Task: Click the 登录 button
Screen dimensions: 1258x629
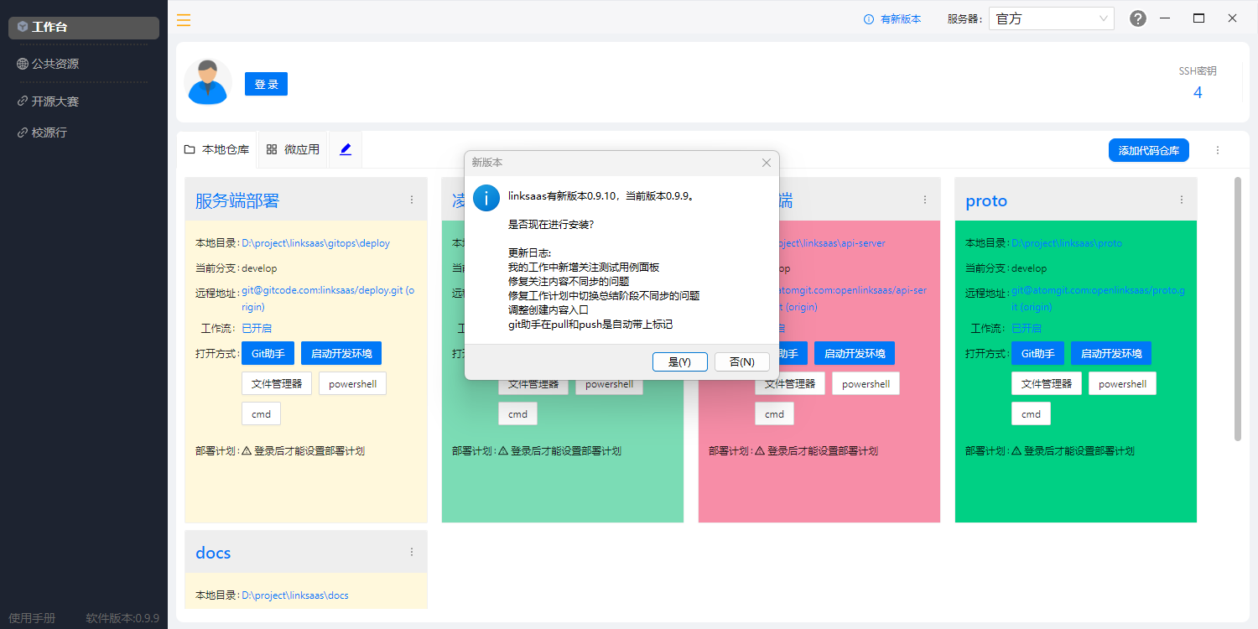Action: click(266, 84)
